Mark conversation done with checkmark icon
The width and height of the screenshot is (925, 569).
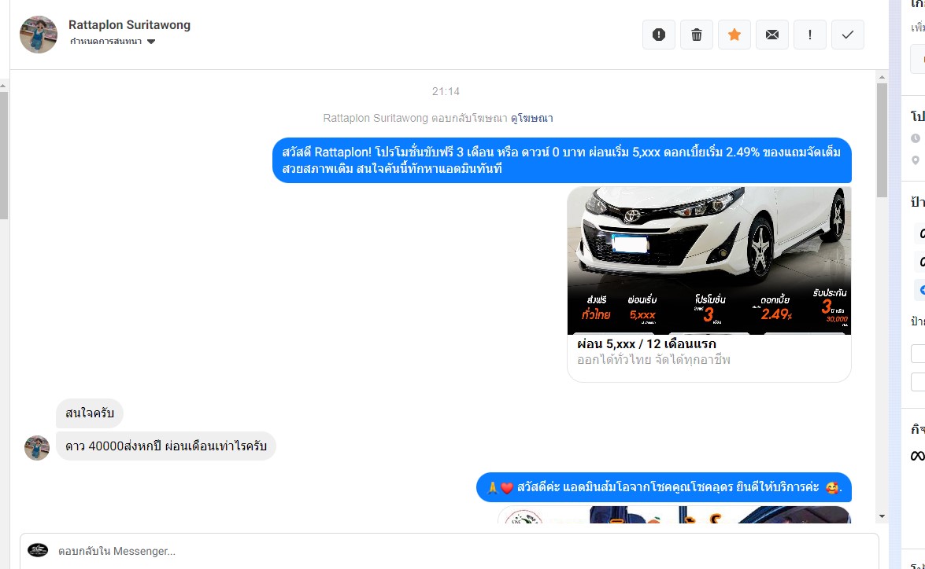[x=847, y=35]
